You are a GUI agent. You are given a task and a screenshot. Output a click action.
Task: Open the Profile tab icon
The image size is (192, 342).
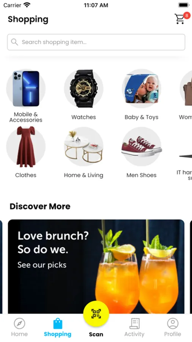pos(173,323)
